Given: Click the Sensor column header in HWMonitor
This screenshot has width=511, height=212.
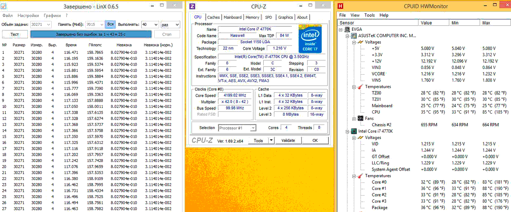Looking at the screenshot, I should click(378, 23).
